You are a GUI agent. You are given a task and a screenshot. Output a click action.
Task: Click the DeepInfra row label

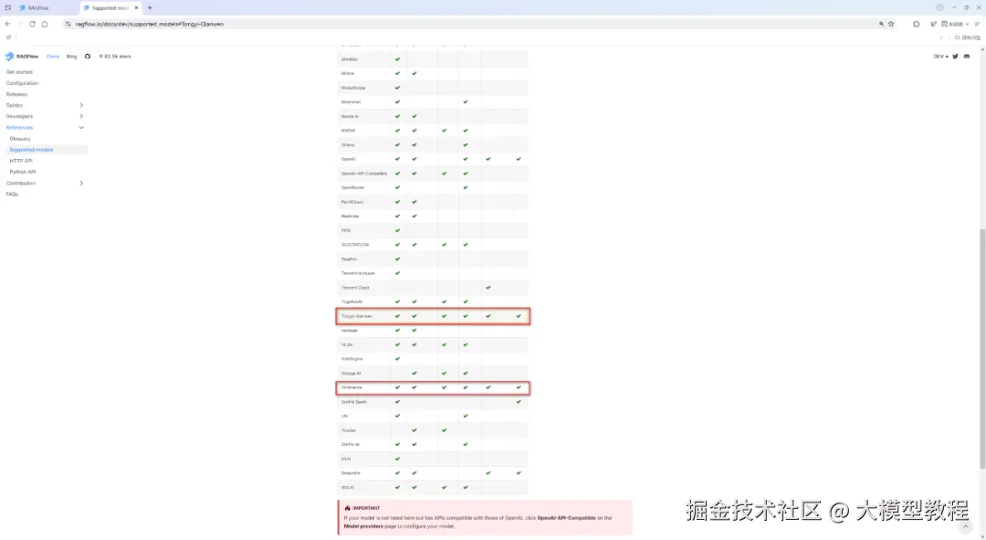(x=351, y=472)
